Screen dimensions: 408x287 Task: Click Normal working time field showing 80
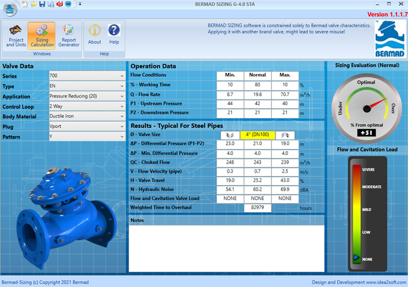pyautogui.click(x=258, y=85)
